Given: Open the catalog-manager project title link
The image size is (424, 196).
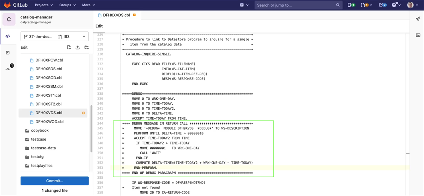Looking at the screenshot, I should tap(36, 17).
